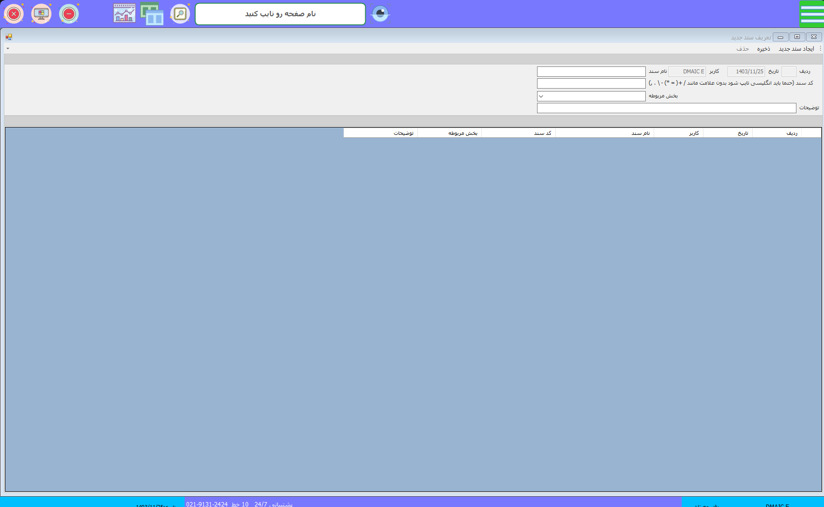Expand the بخش مربوطه dropdown
Image resolution: width=824 pixels, height=507 pixels.
click(541, 96)
